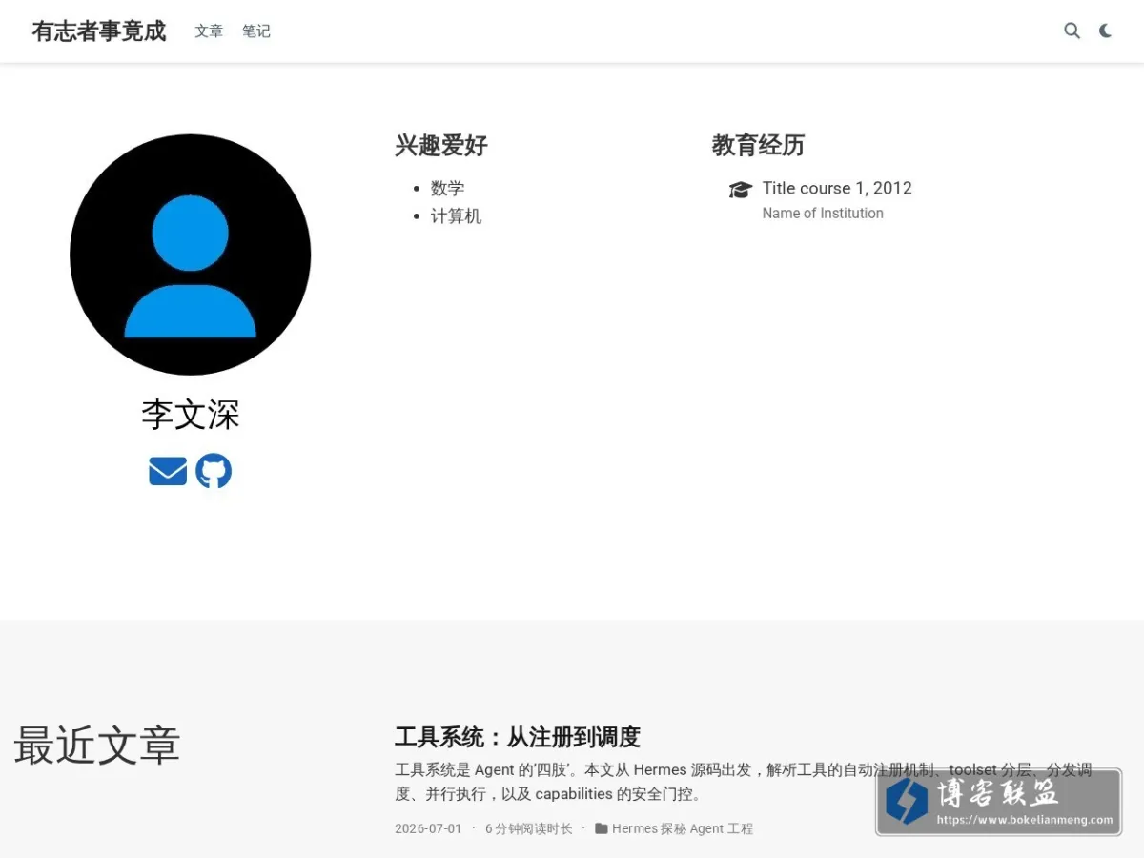Open the search icon in header
Screen dimensions: 1144x858
click(x=1072, y=31)
